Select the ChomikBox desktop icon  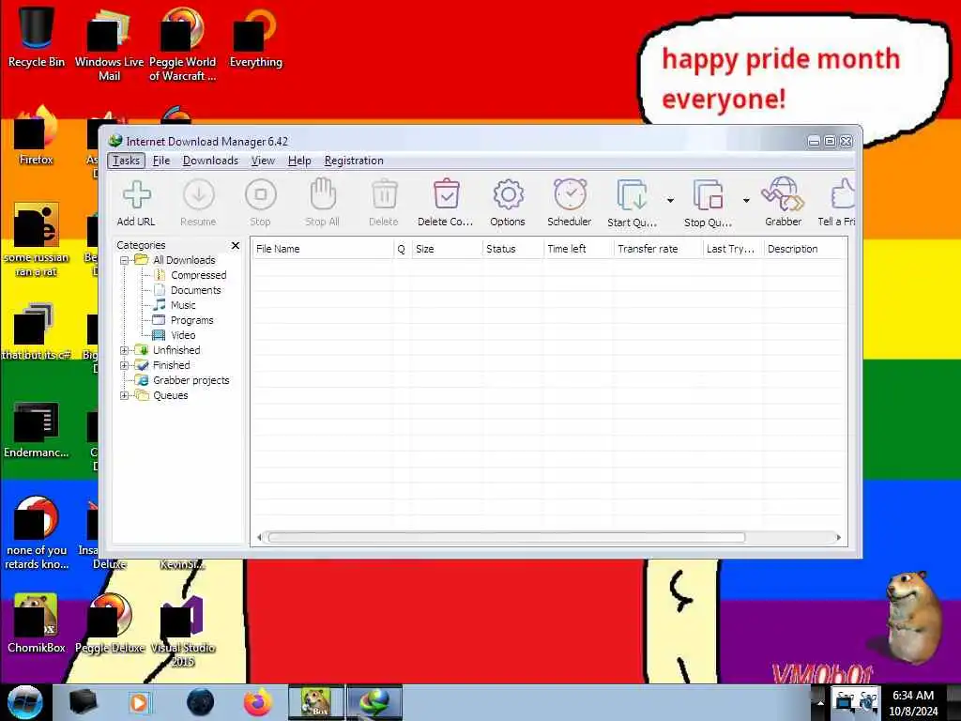tap(37, 623)
